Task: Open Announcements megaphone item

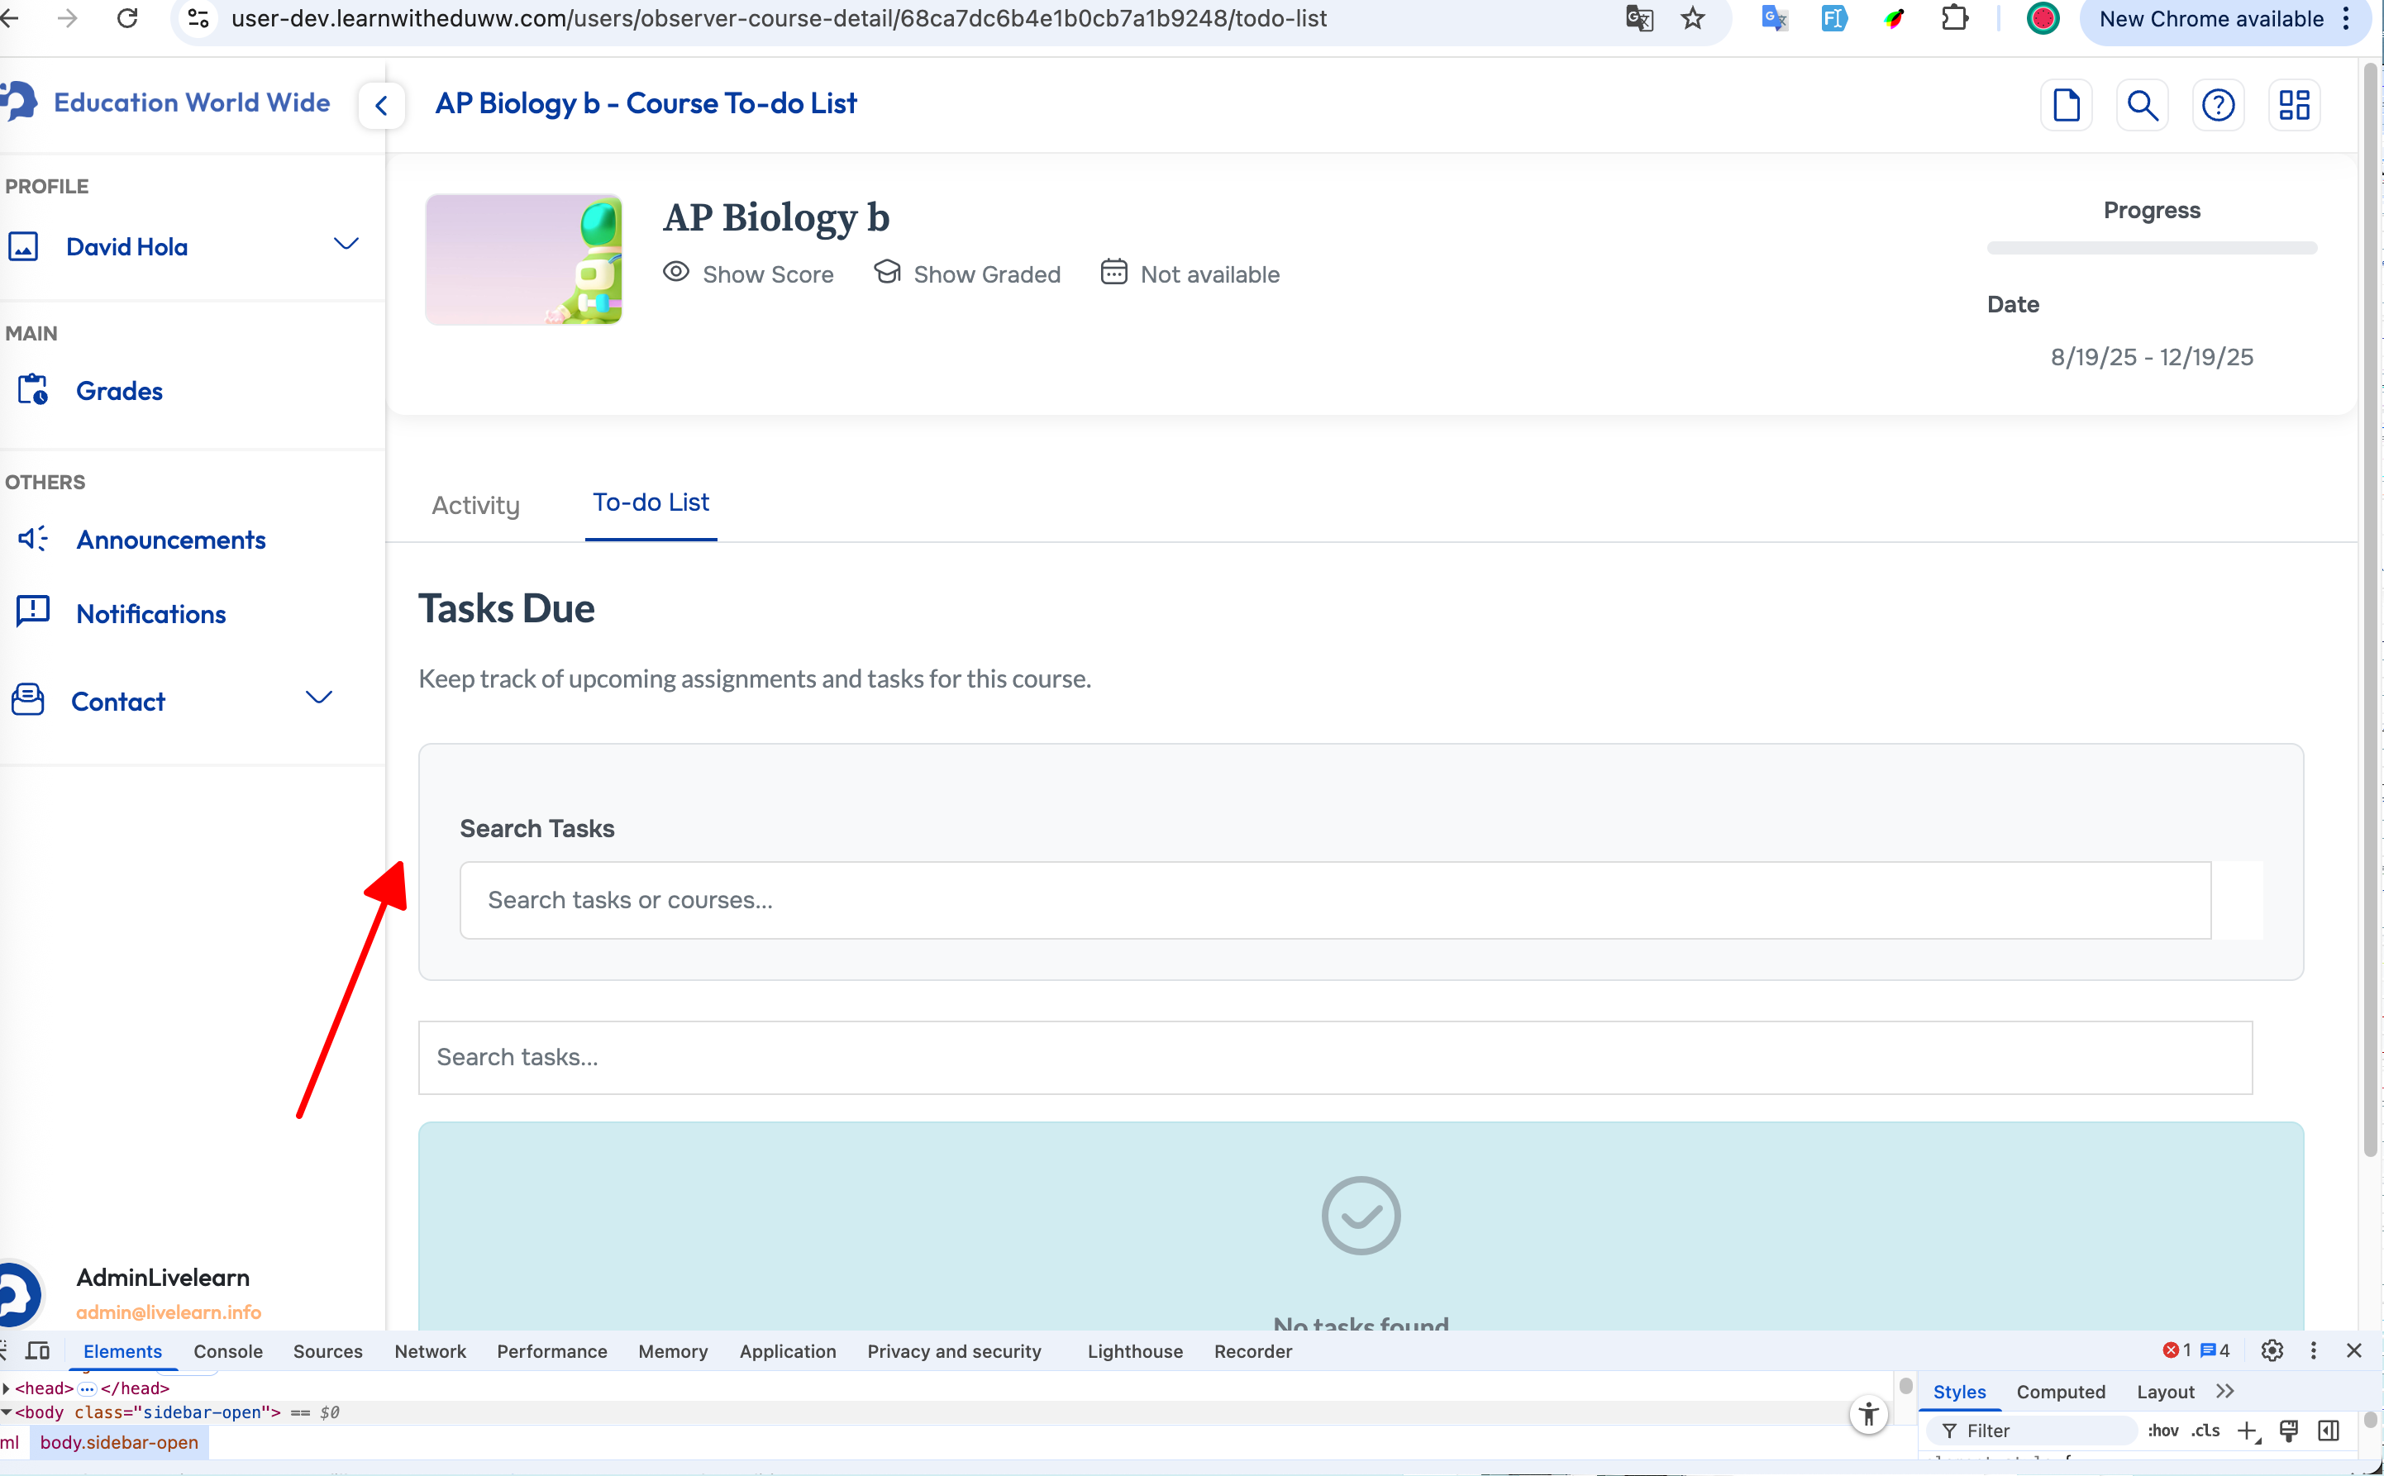Action: [169, 540]
